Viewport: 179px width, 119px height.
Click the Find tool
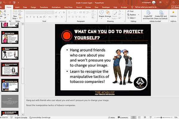(130, 11)
